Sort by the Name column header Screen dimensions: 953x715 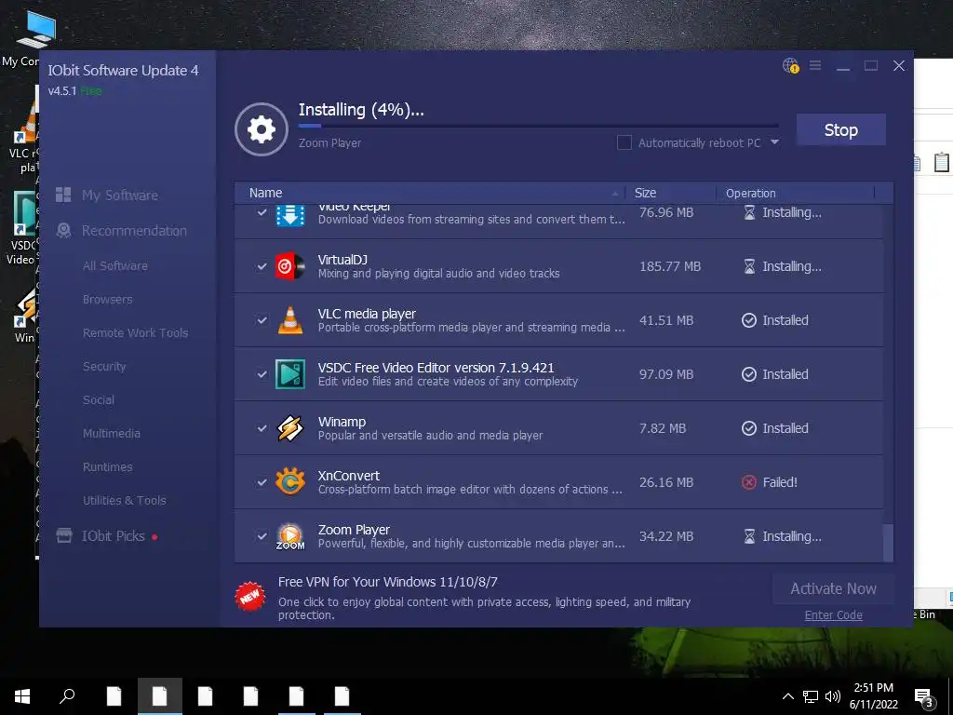coord(430,193)
